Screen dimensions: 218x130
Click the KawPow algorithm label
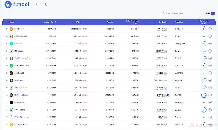[x=178, y=88]
